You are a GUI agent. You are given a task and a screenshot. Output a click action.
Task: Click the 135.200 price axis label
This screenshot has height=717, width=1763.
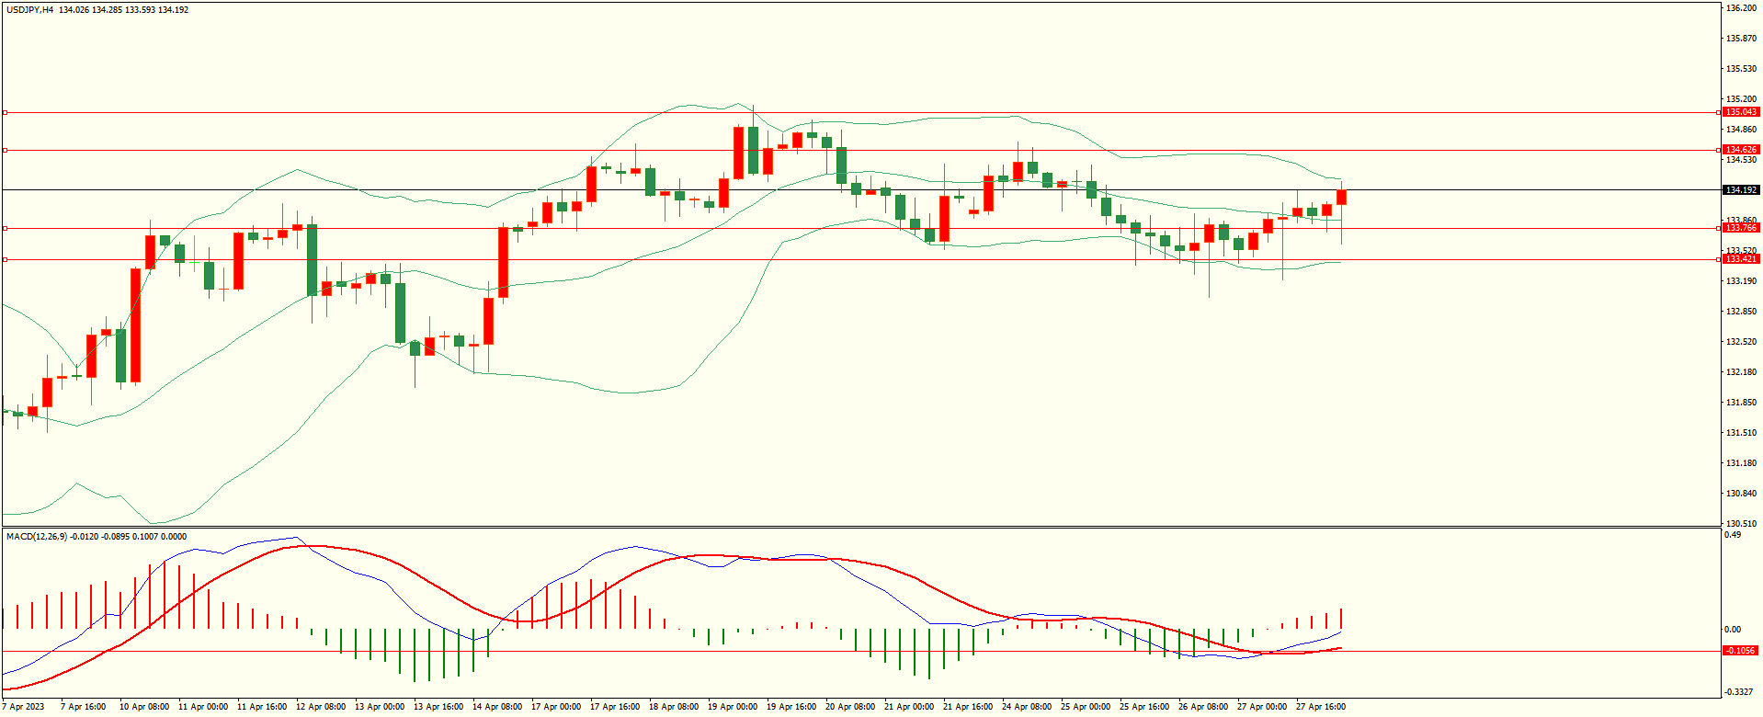[x=1741, y=99]
